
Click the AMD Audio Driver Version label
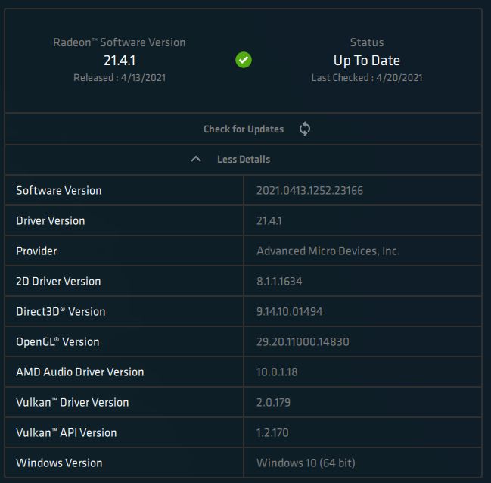pyautogui.click(x=80, y=372)
